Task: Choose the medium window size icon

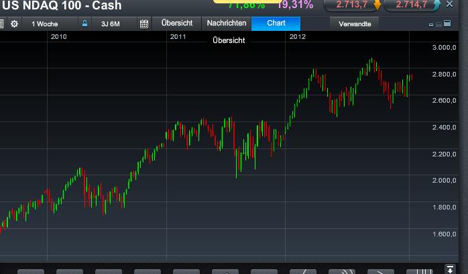Action: (x=438, y=24)
